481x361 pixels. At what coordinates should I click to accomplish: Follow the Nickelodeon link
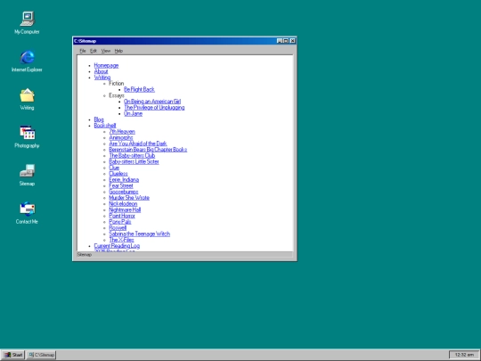tap(123, 204)
